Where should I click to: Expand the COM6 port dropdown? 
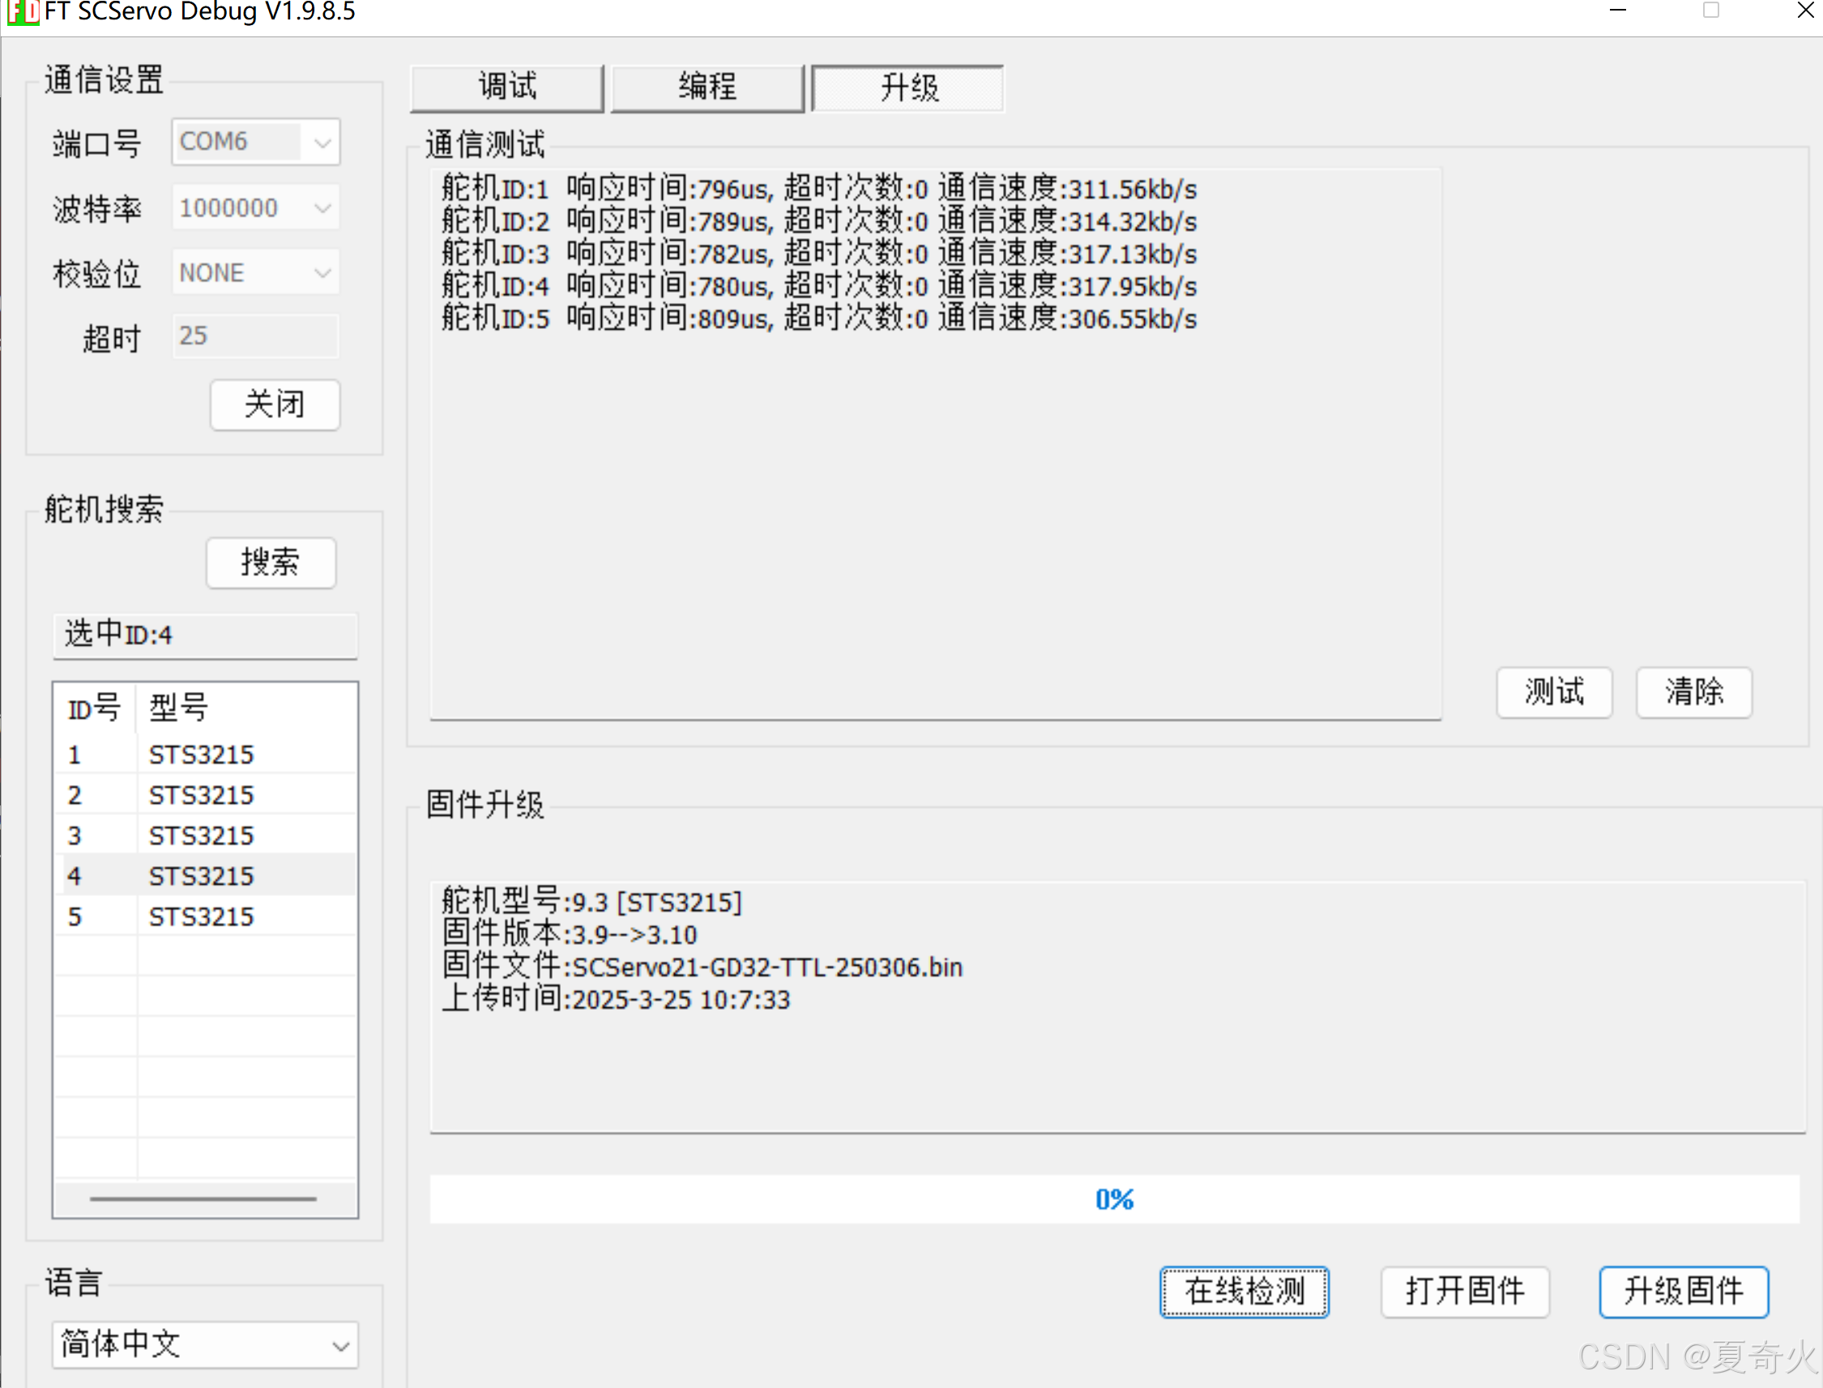pos(322,142)
